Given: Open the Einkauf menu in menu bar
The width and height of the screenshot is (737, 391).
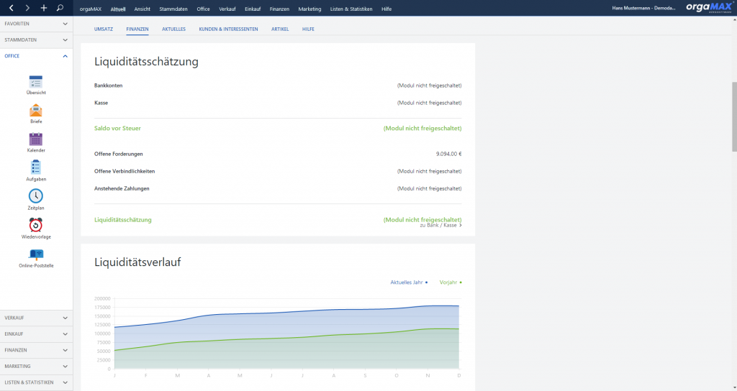Looking at the screenshot, I should tap(253, 9).
